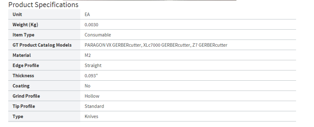Click the 0.093" thickness value
Viewport: 314px width, 127px height.
(x=91, y=75)
